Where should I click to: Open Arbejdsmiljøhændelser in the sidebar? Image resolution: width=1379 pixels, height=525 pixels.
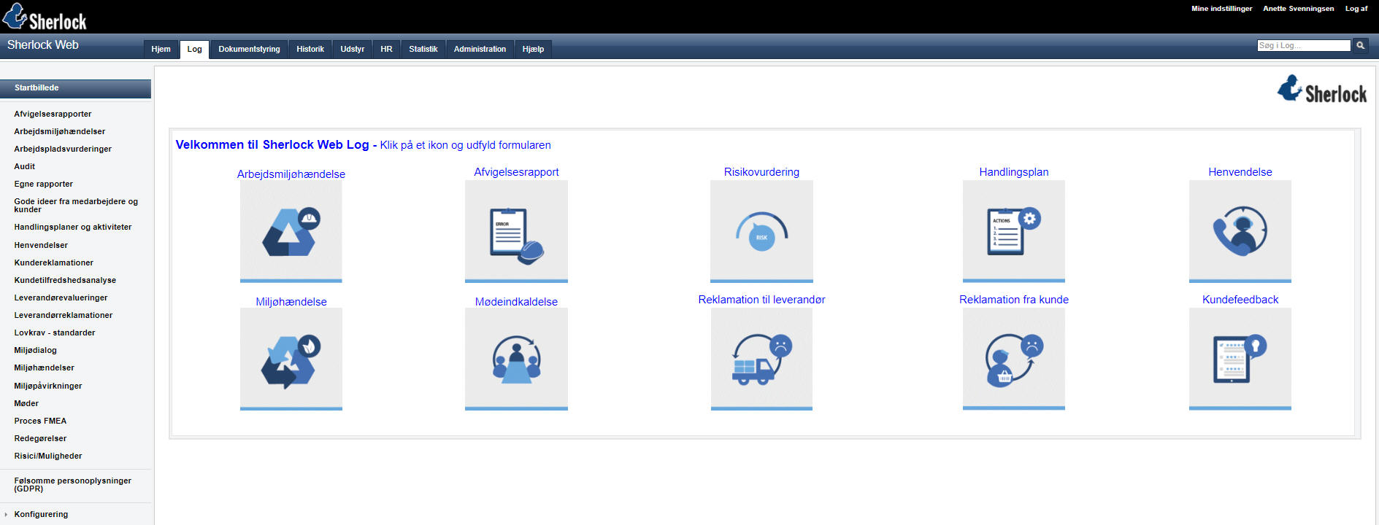60,131
